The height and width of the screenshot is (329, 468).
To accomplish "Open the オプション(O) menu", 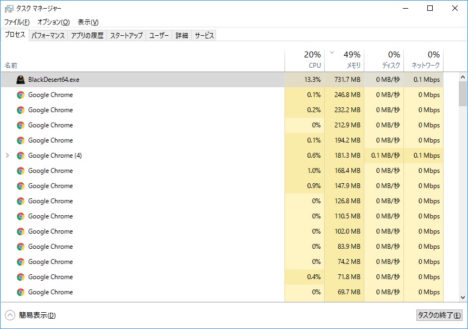I will tap(53, 22).
